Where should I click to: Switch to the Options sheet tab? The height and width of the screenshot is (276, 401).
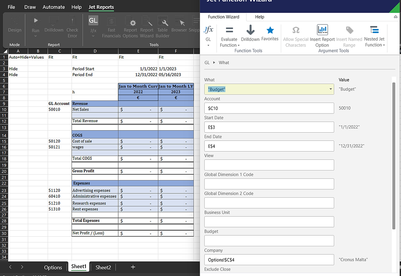[x=53, y=267]
